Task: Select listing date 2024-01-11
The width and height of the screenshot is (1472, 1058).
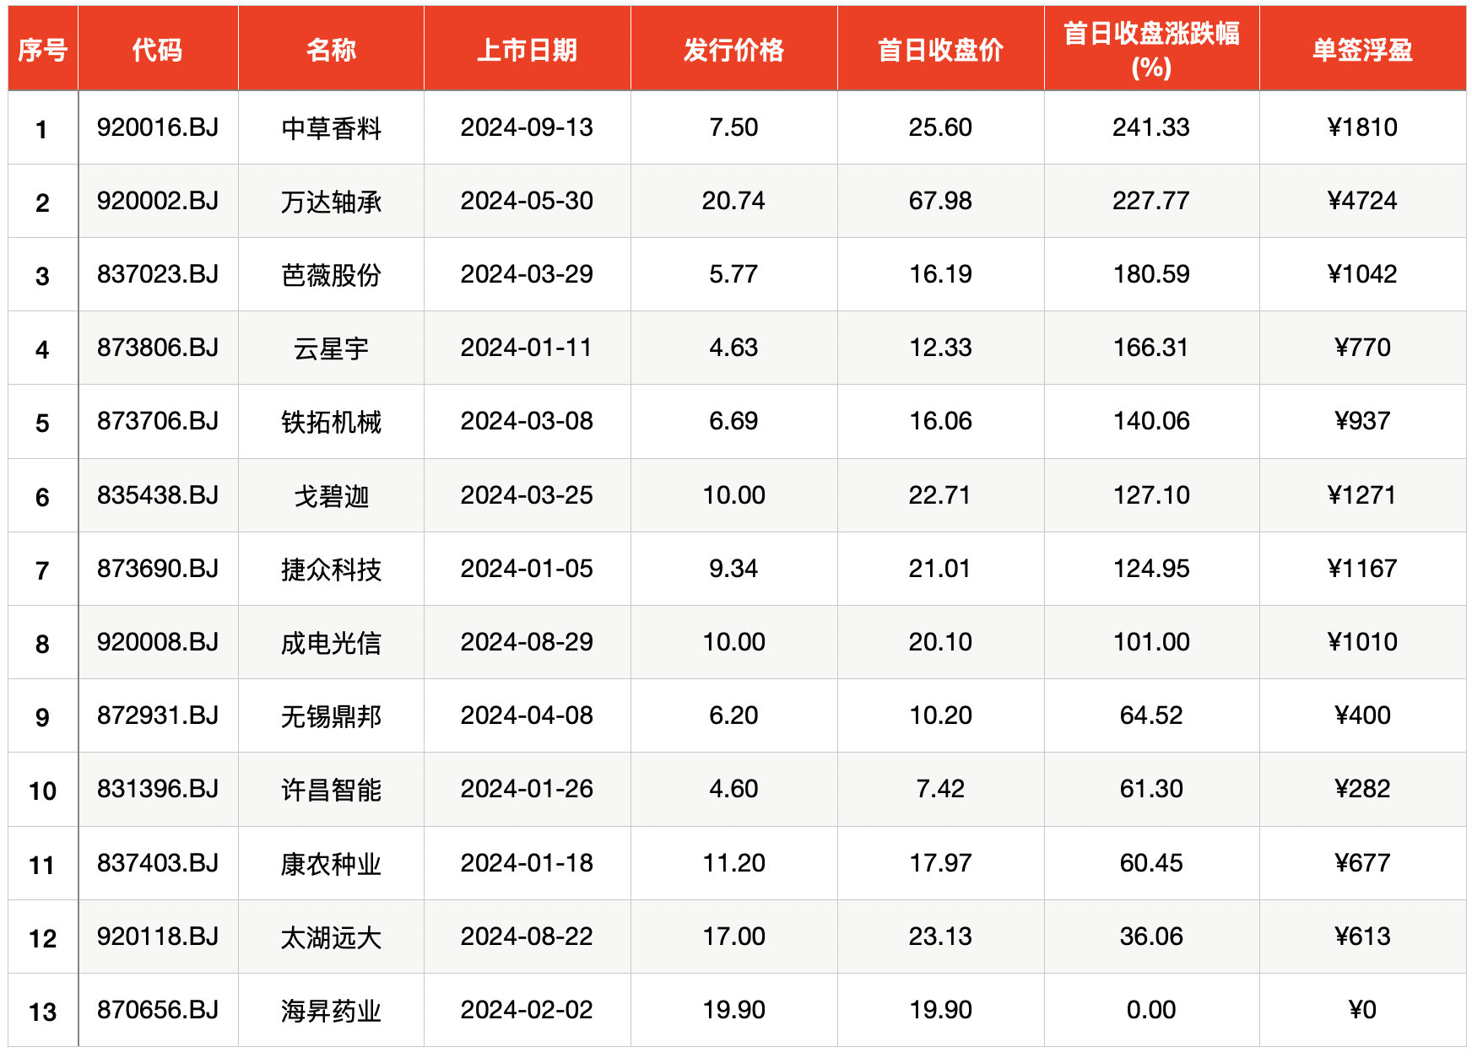Action: [527, 348]
